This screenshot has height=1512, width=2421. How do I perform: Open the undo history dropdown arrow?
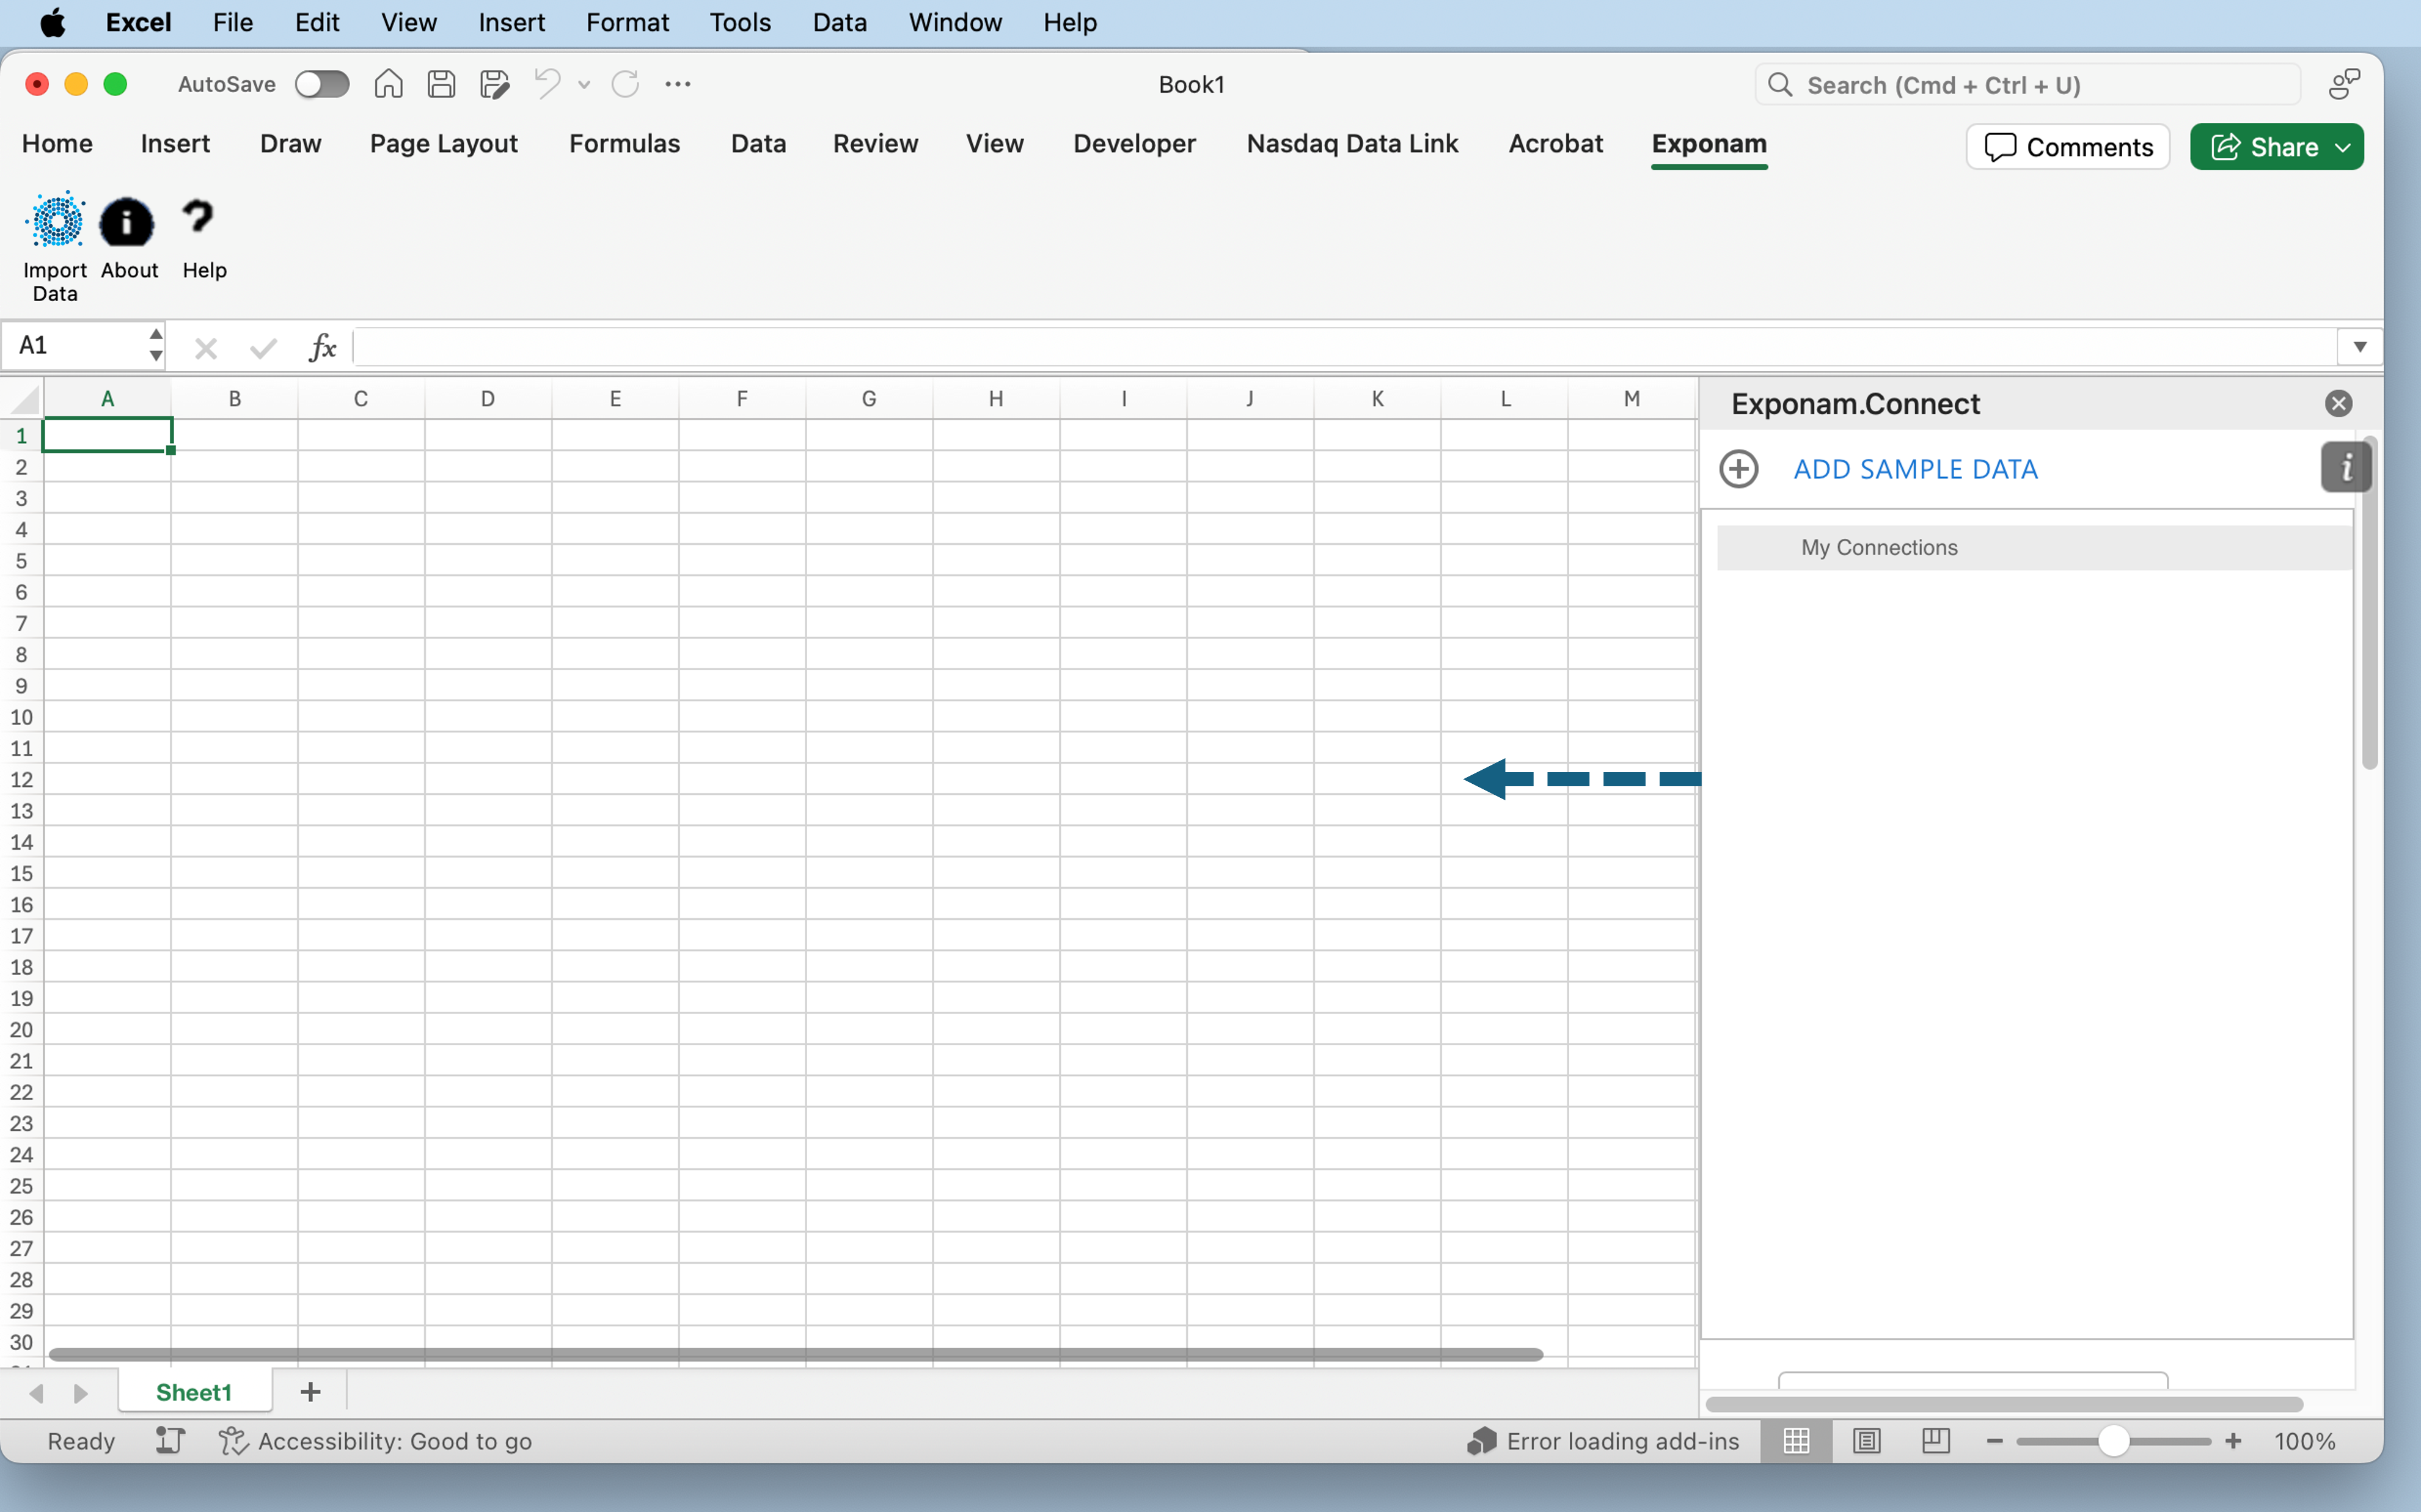(x=584, y=85)
